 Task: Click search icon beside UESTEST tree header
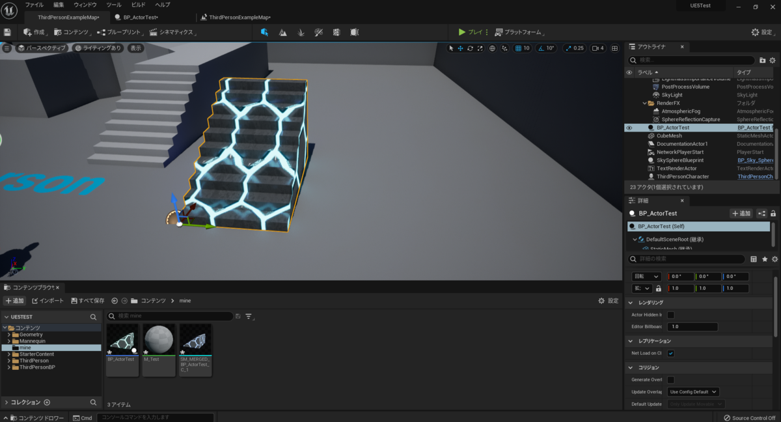click(x=93, y=317)
